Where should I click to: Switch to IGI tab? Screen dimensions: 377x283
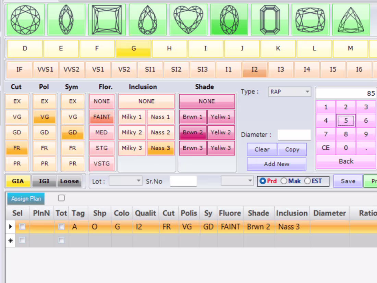coord(44,181)
